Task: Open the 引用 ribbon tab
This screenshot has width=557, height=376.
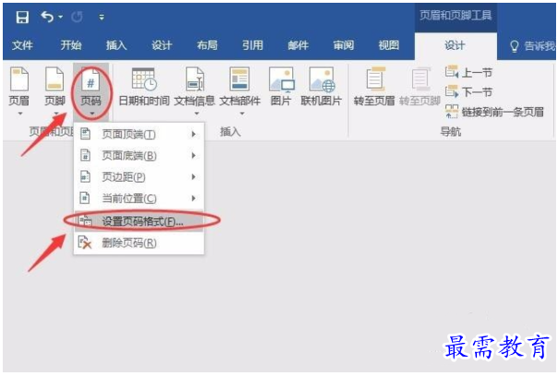Action: click(x=253, y=45)
